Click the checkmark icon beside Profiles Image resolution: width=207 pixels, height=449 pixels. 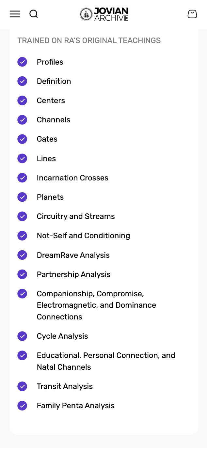point(22,62)
